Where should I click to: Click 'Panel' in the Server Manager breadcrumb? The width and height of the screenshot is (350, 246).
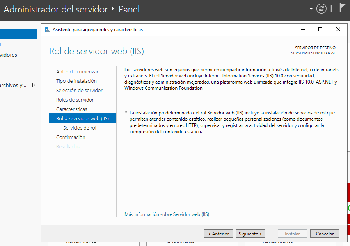tap(129, 9)
